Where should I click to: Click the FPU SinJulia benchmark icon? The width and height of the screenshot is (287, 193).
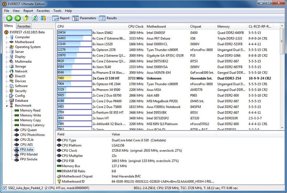(x=17, y=159)
